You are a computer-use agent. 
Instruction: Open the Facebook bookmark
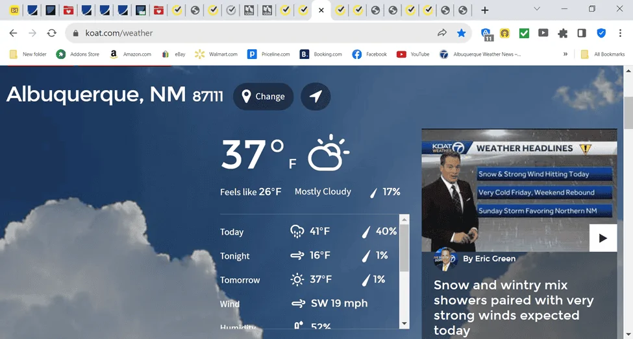pyautogui.click(x=369, y=54)
